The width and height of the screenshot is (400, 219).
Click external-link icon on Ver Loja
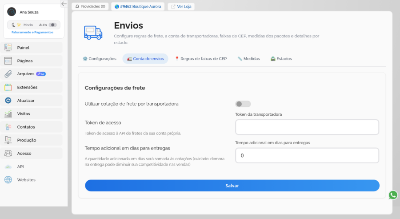[x=173, y=7]
